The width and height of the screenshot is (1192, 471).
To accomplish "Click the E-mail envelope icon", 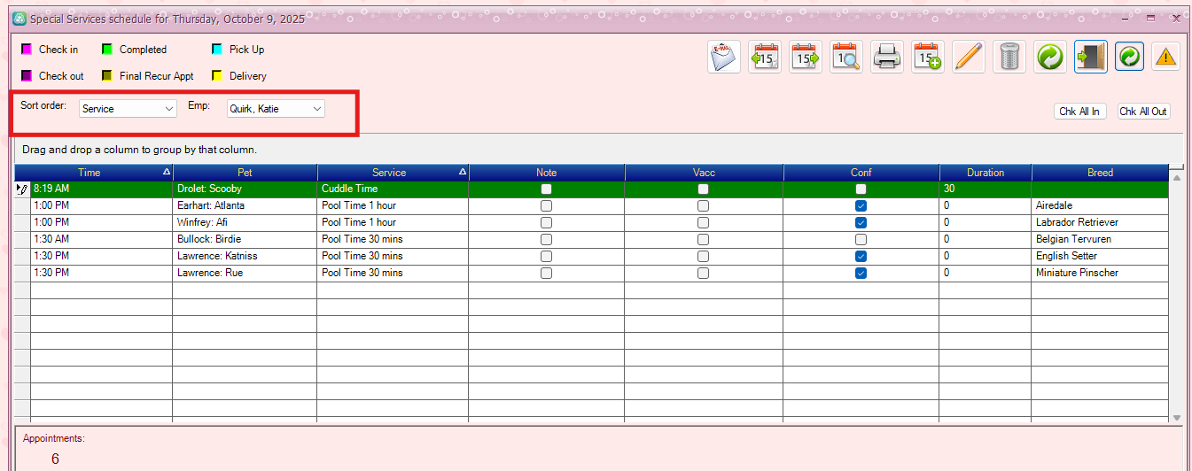I will [724, 58].
